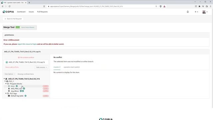213x120 pixels.
Task: Click the frame-shaped icon left of the extensions puzzle
Action: [196, 6]
